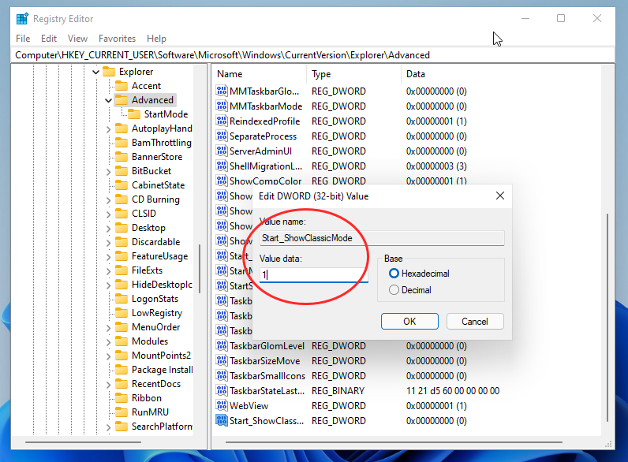Click the values pane vertical scrollbar
This screenshot has width=628, height=462.
point(607,319)
